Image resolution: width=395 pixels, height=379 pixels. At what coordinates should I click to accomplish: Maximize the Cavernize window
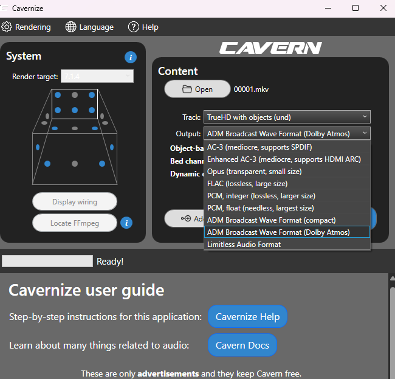[355, 8]
